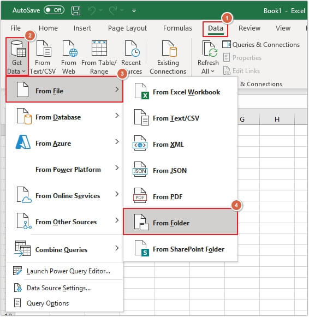The image size is (309, 317).
Task: Click the From JSON icon
Action: pos(140,169)
